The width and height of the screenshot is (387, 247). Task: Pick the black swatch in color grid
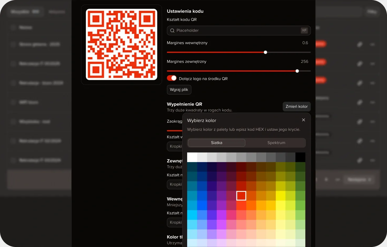click(300, 157)
